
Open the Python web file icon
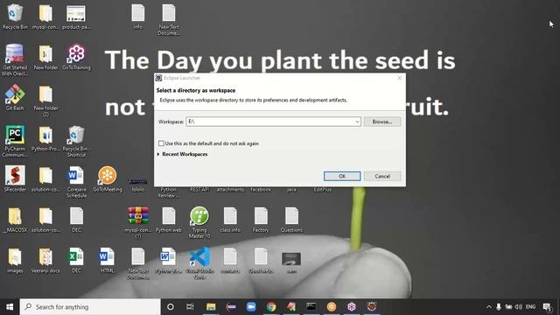pos(169,220)
